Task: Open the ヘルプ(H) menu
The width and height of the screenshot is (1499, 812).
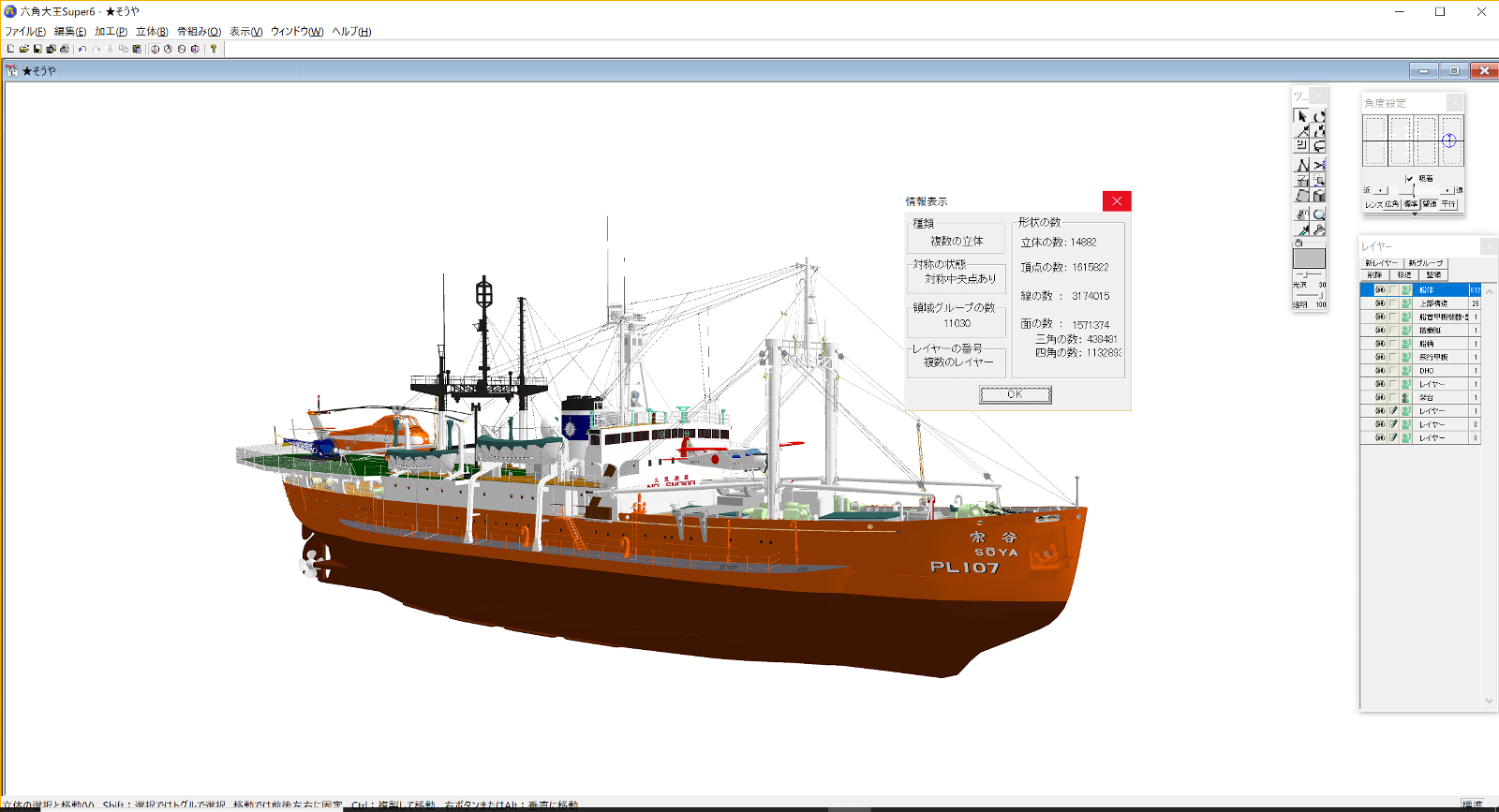Action: pyautogui.click(x=351, y=31)
